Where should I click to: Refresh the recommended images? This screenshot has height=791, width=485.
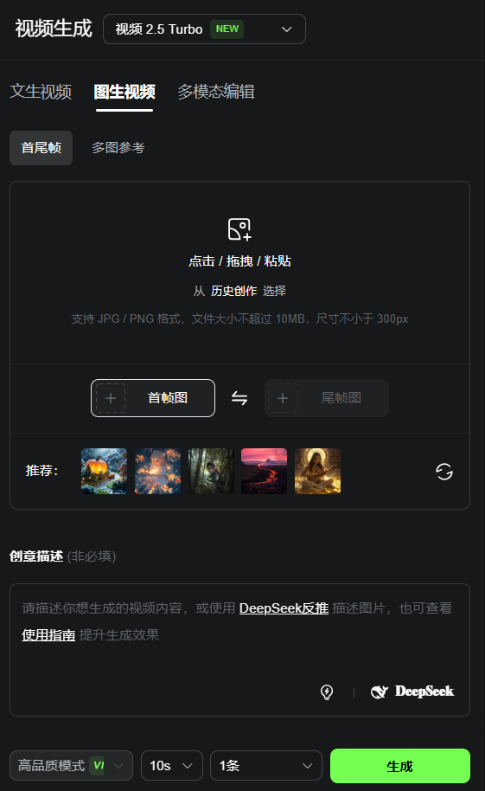coord(444,472)
